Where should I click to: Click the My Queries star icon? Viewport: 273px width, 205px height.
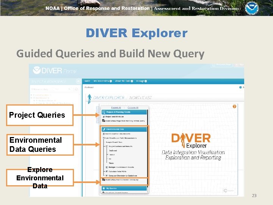click(104, 188)
